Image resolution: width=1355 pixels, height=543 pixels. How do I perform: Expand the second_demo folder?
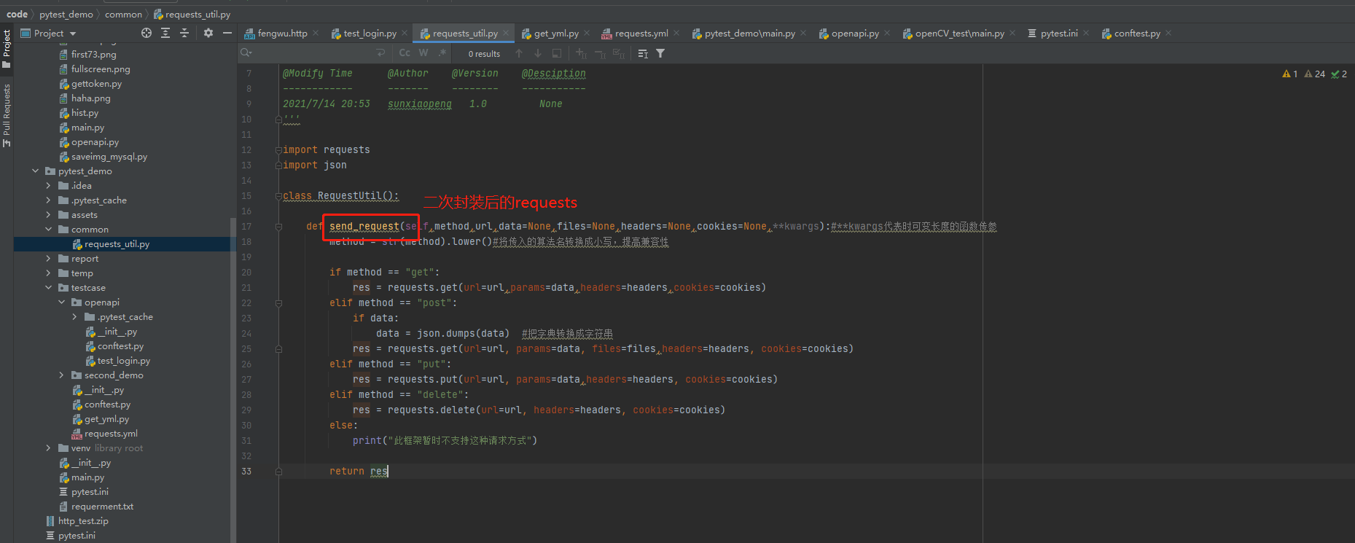pyautogui.click(x=61, y=375)
